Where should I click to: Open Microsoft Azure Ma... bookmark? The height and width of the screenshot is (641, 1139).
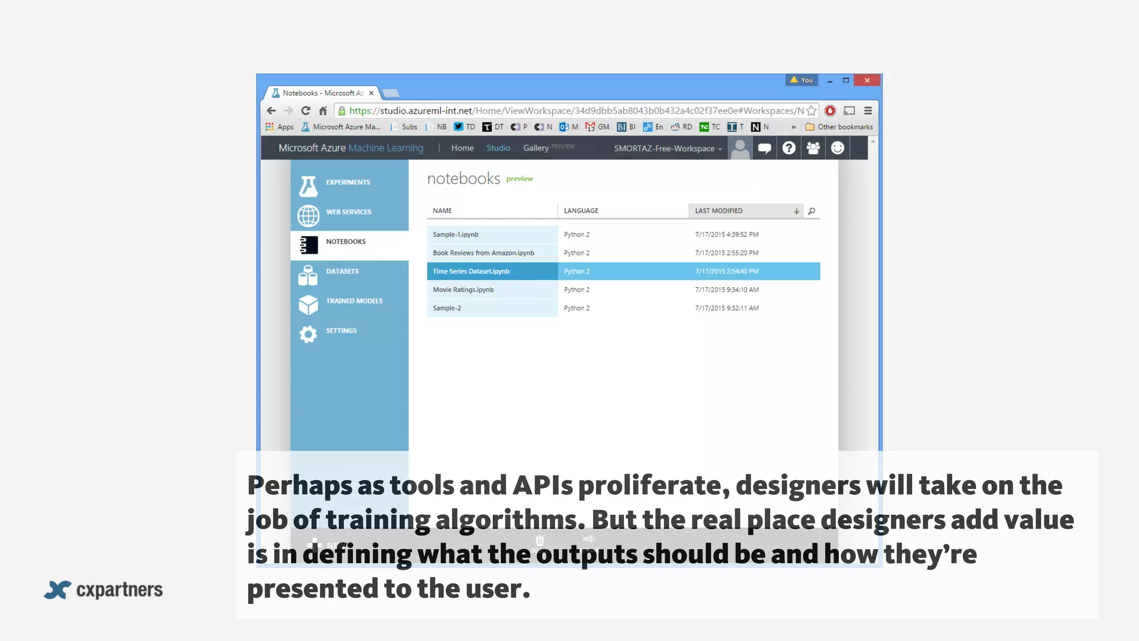(x=341, y=127)
